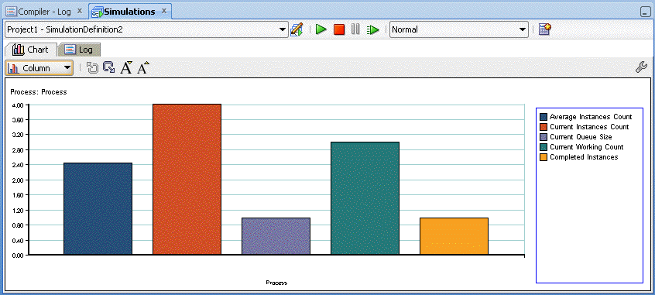The width and height of the screenshot is (655, 295).
Task: Select the Compiler - Log tab
Action: (x=44, y=12)
